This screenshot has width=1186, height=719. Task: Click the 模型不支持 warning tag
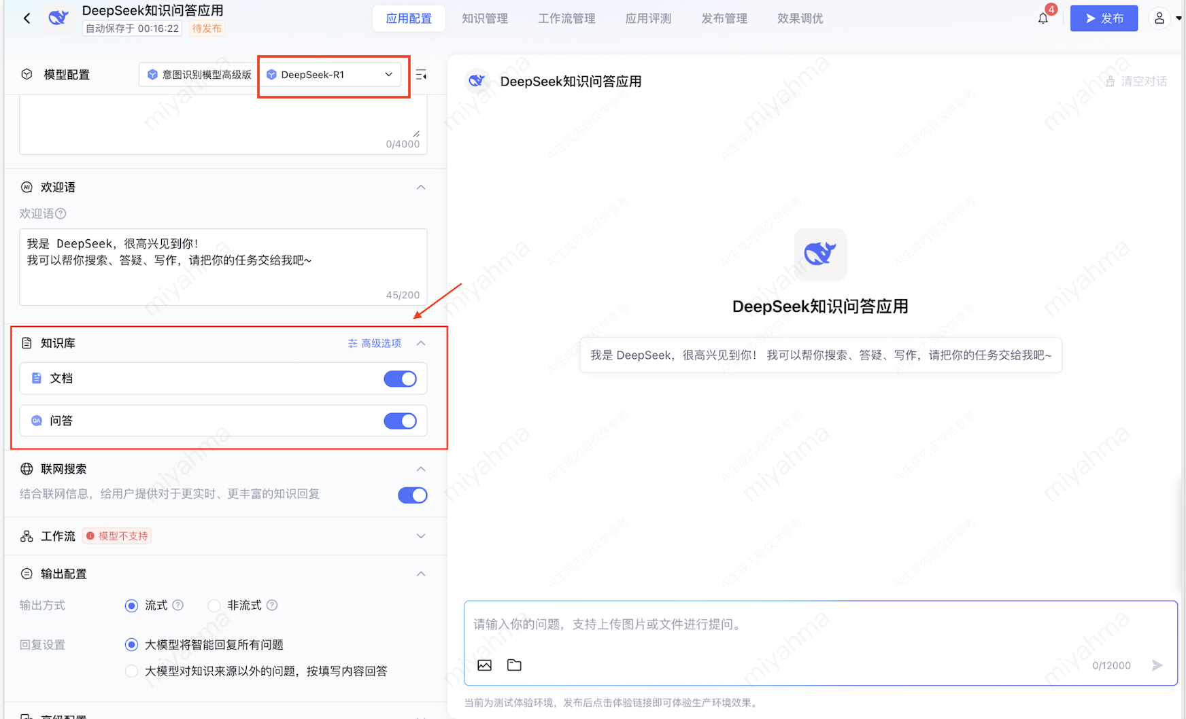tap(117, 536)
